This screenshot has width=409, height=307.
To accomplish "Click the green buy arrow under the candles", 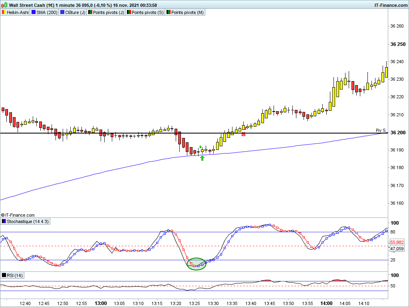I will tap(202, 158).
